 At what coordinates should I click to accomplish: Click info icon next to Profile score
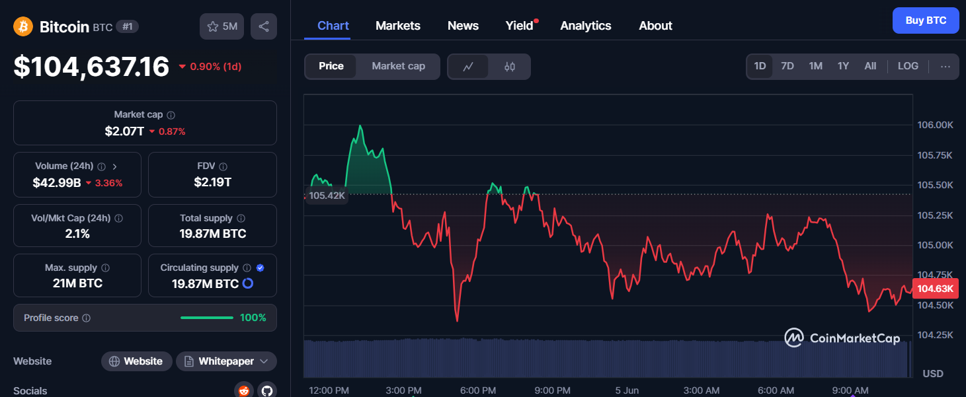[x=87, y=318]
